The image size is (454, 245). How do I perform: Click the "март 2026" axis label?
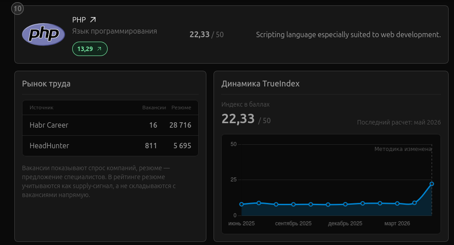(x=397, y=224)
